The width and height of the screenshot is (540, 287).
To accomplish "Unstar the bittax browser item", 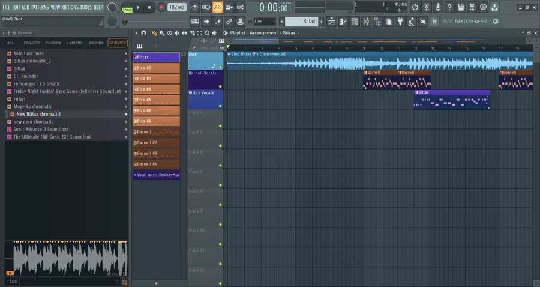I will point(126,68).
